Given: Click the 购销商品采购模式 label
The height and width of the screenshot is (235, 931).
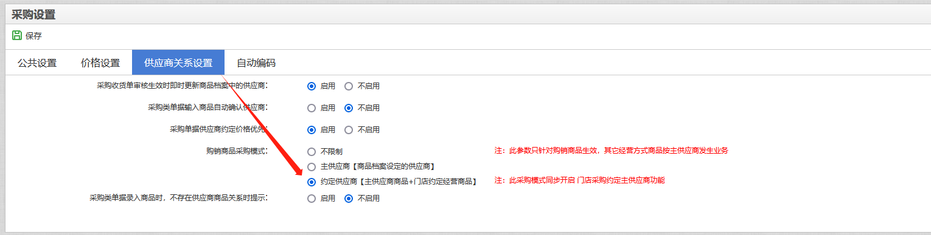Looking at the screenshot, I should 237,151.
